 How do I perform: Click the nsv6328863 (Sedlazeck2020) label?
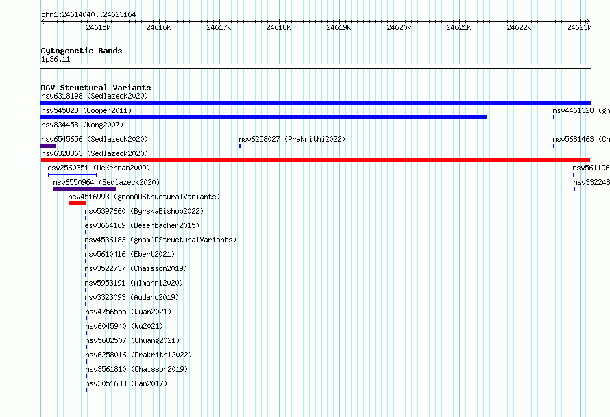click(95, 153)
